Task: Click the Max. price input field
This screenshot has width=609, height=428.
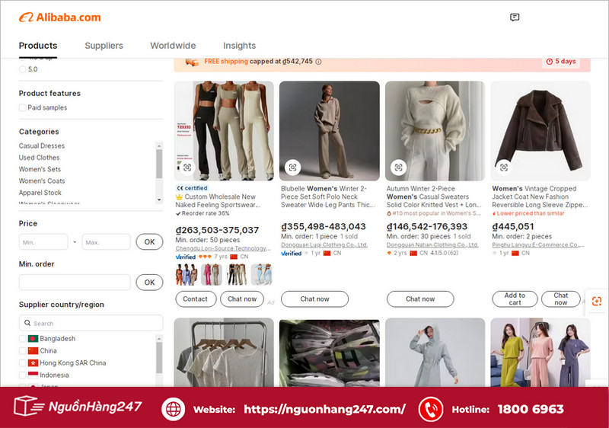Action: click(106, 242)
